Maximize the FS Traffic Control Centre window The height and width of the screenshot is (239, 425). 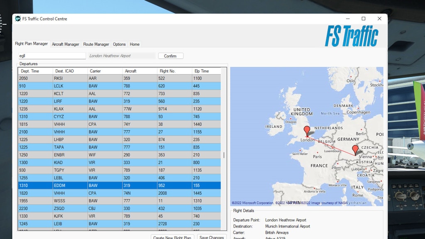click(x=364, y=19)
